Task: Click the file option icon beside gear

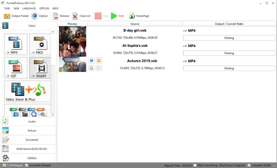Action: pos(99,68)
